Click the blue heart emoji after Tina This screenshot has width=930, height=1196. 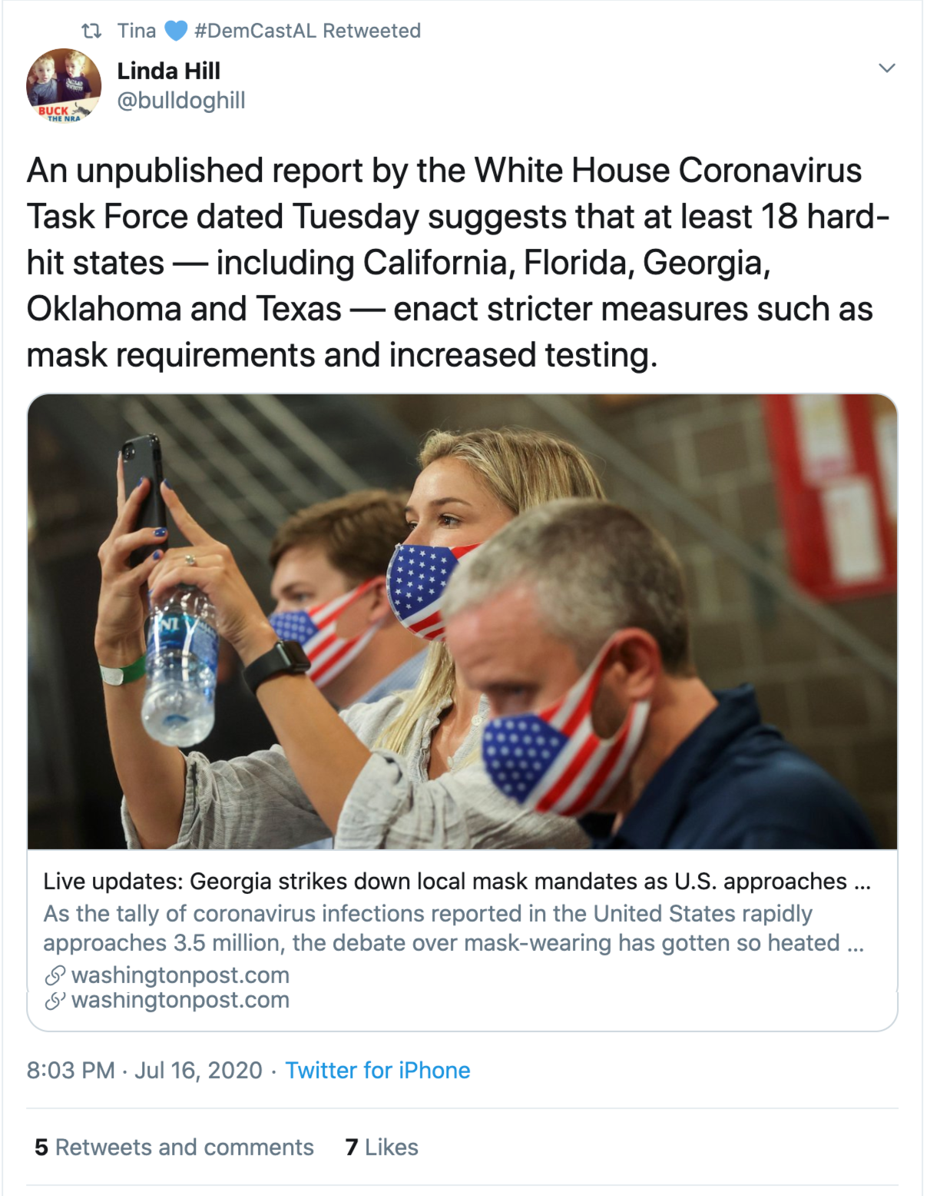(176, 31)
